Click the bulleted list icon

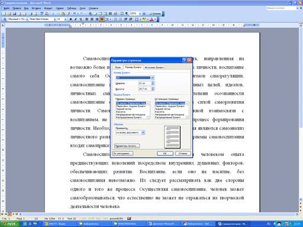click(x=121, y=19)
